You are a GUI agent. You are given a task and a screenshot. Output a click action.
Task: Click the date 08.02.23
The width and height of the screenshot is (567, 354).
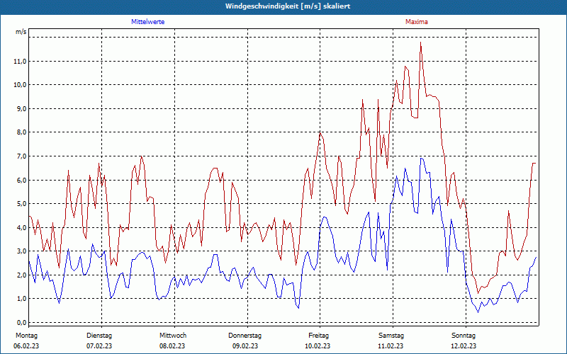(172, 346)
